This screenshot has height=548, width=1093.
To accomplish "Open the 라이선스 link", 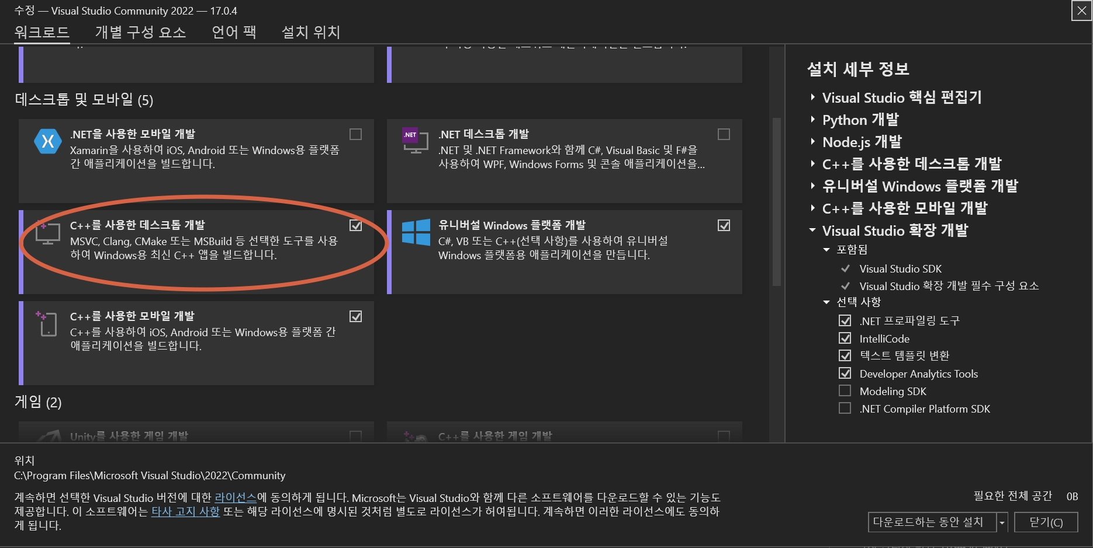I will [x=236, y=498].
